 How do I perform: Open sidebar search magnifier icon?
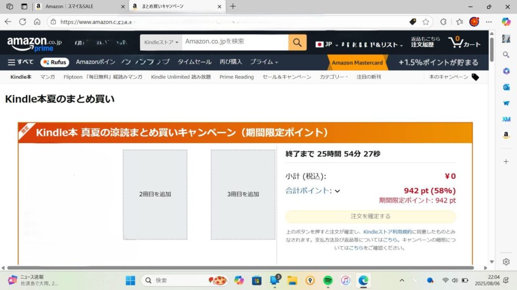[506, 54]
